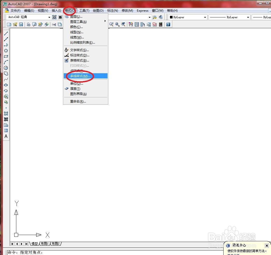Select the Arc tool

[6, 62]
